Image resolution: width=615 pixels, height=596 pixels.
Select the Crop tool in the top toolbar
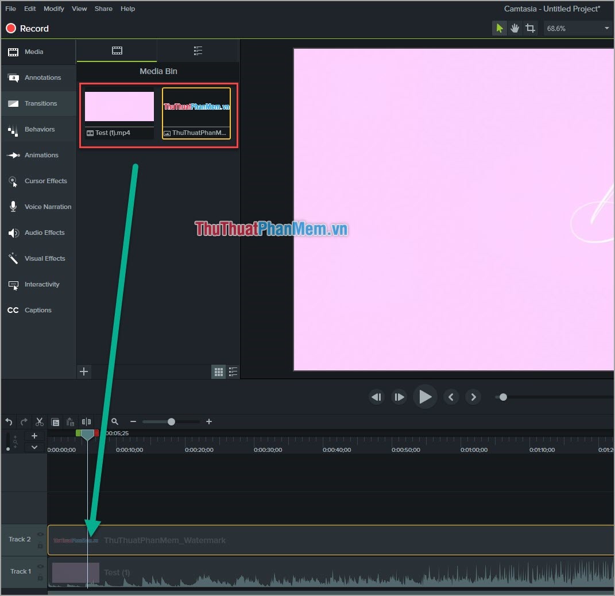(x=530, y=28)
